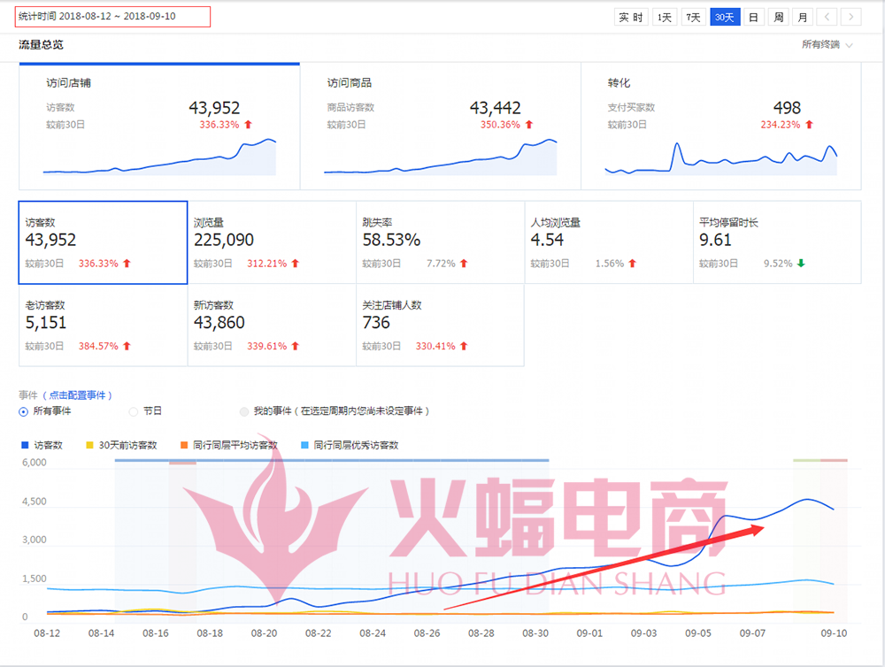Select the 平均停留时长 9.61 metric tile
The height and width of the screenshot is (667, 885).
click(x=777, y=242)
